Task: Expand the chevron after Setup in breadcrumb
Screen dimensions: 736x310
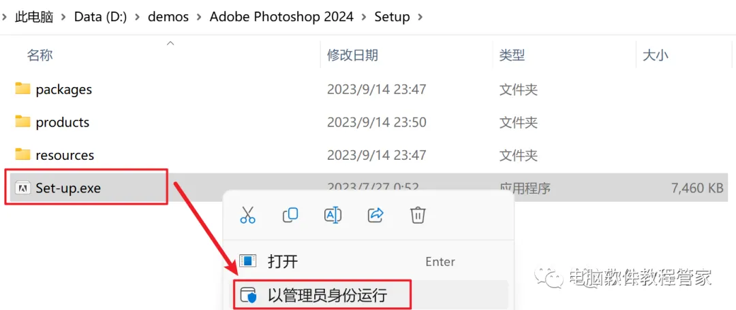Action: (420, 17)
